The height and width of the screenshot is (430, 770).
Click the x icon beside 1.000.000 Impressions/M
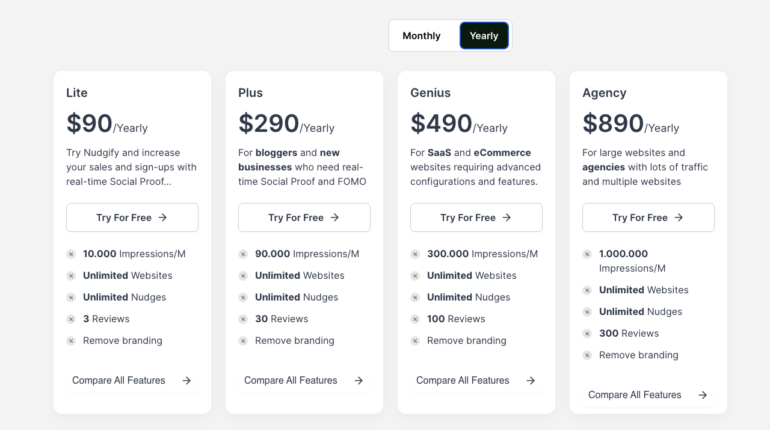coord(587,254)
